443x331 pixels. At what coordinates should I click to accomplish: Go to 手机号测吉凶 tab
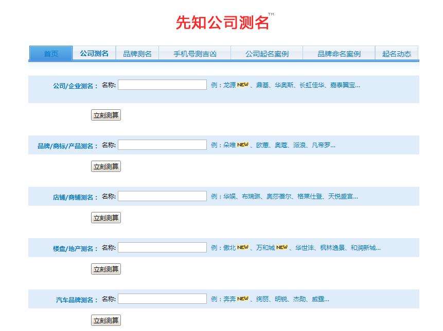[195, 53]
